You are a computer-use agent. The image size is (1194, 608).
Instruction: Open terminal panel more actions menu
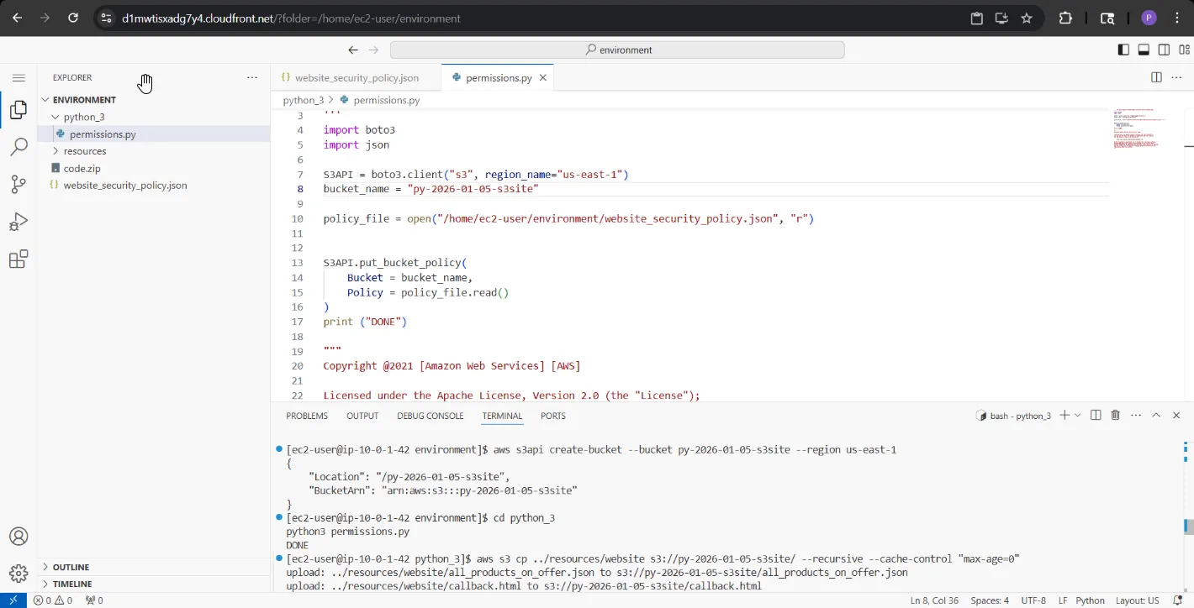coord(1136,415)
